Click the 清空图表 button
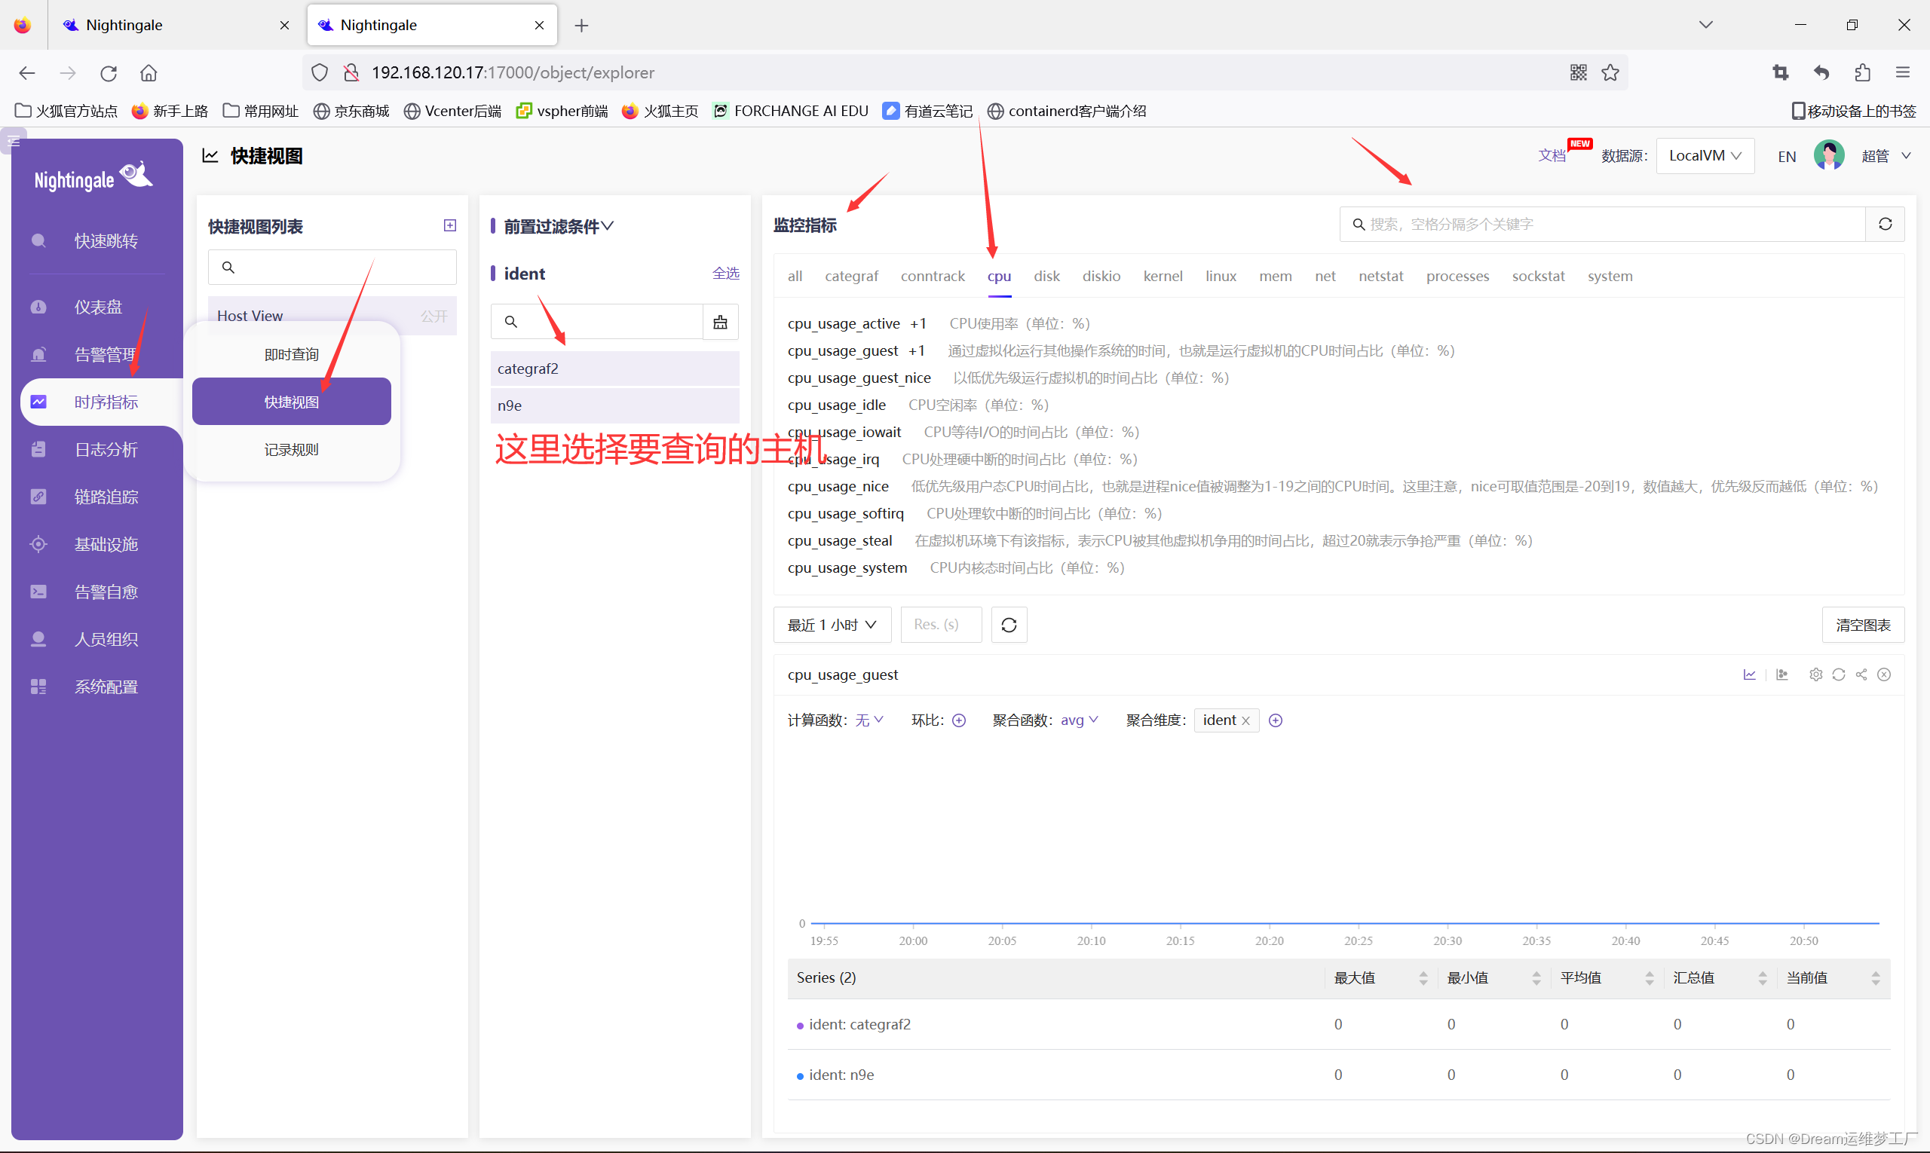The image size is (1930, 1153). tap(1861, 625)
